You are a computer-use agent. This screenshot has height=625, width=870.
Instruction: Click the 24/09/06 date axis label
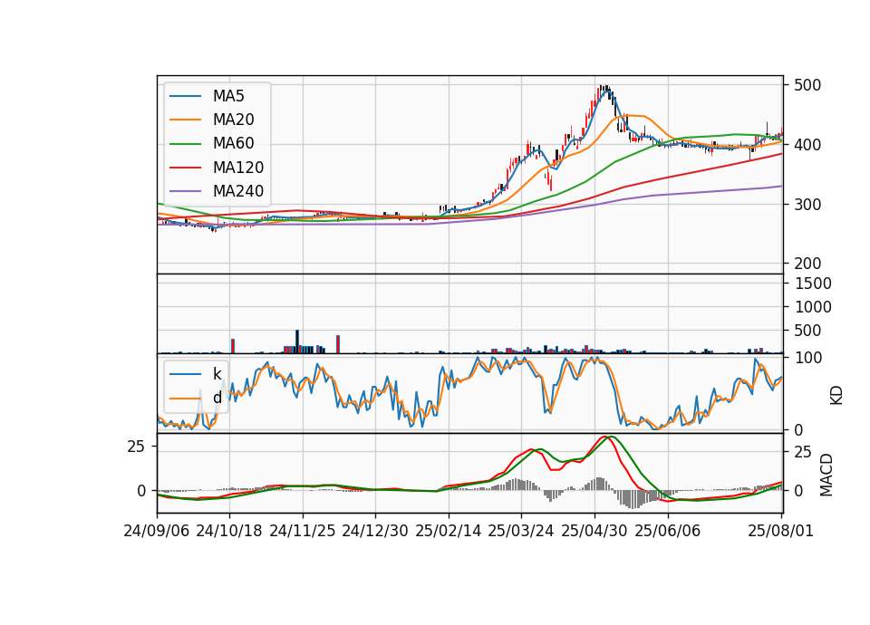(157, 531)
